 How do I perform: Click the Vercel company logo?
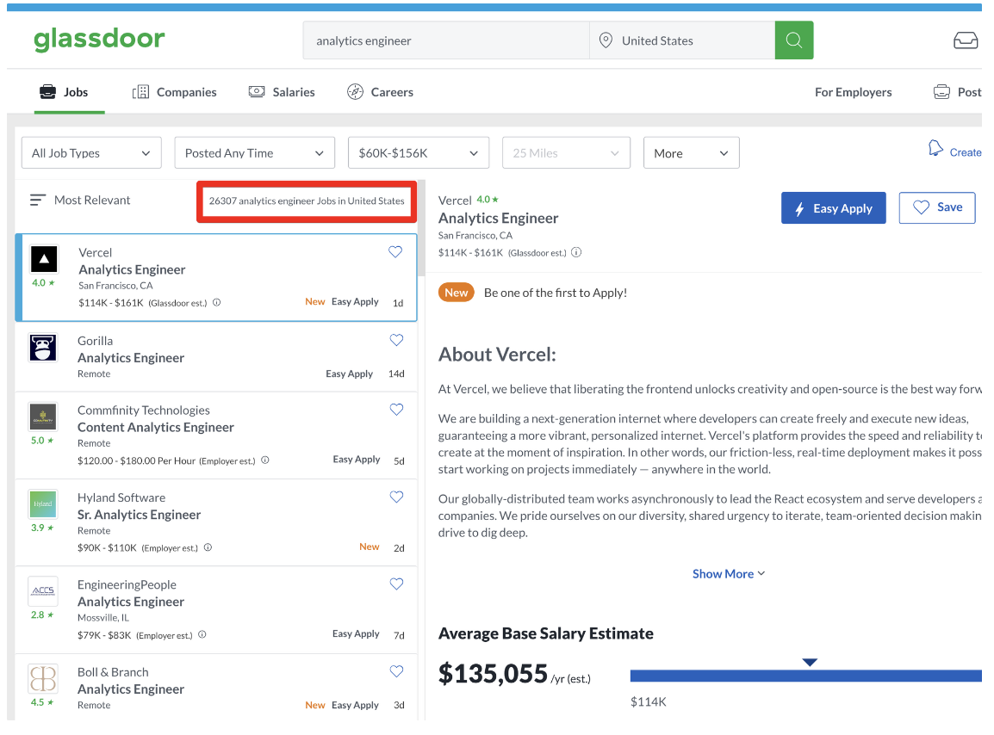click(44, 259)
